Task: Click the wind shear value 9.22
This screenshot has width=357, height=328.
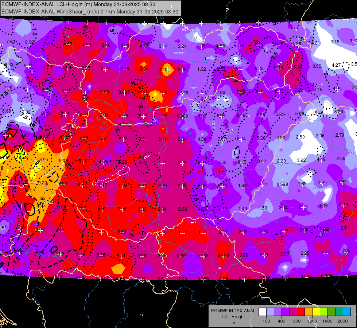Action: pos(42,183)
